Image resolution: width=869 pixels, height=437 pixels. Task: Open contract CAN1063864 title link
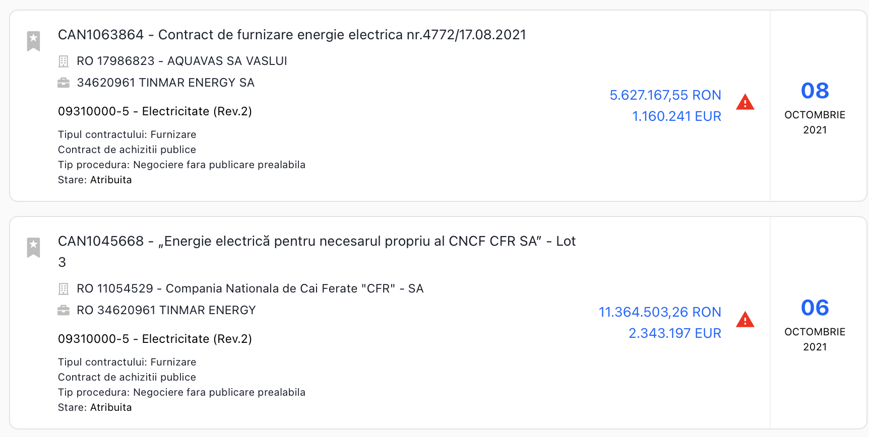pos(292,35)
